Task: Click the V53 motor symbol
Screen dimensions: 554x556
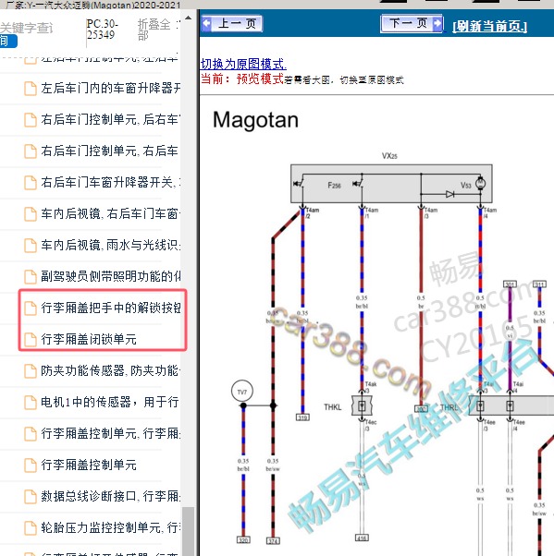Action: (x=481, y=183)
